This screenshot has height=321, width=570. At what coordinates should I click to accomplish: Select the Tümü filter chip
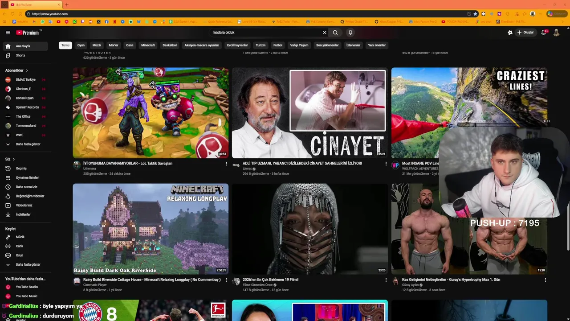65,45
